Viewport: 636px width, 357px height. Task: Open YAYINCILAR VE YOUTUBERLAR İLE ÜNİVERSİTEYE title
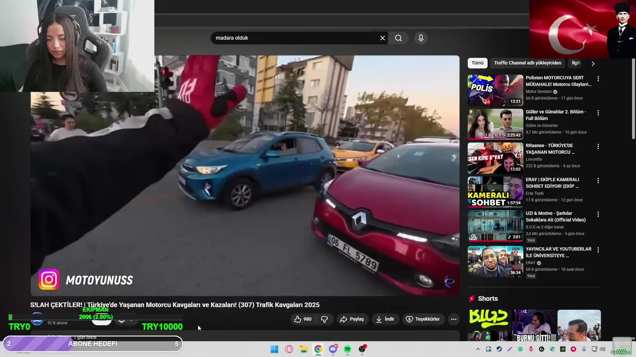(558, 252)
